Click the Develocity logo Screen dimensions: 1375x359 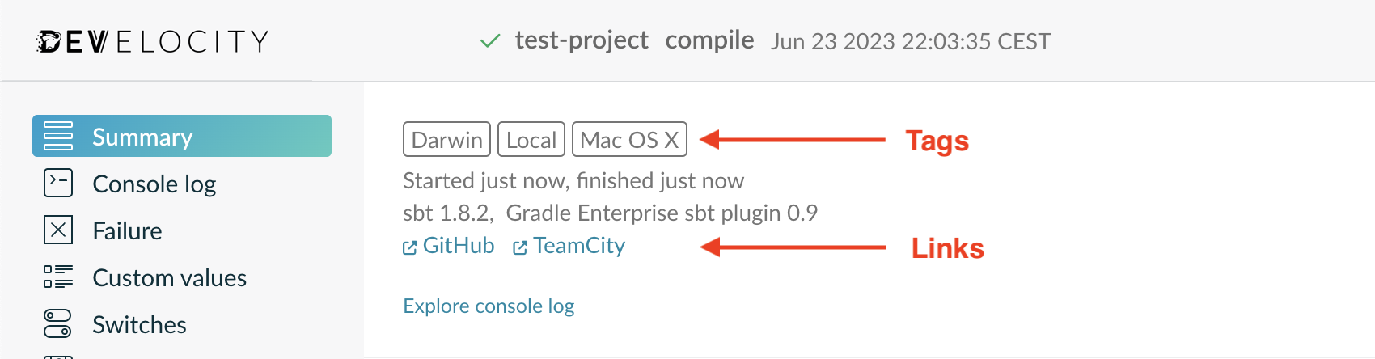pos(153,41)
